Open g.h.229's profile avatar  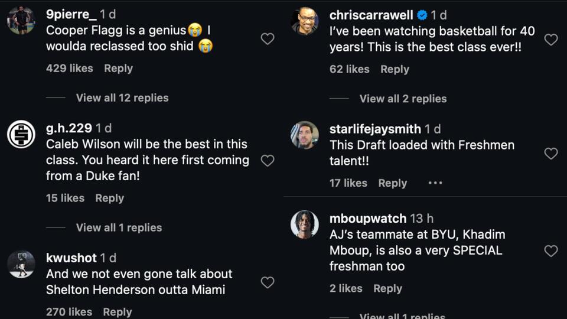[x=21, y=134]
